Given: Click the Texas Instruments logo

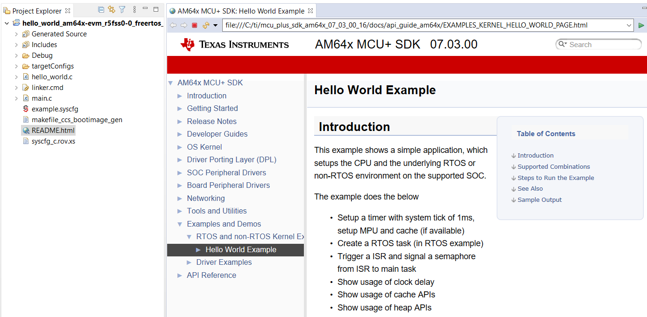Looking at the screenshot, I should [235, 45].
